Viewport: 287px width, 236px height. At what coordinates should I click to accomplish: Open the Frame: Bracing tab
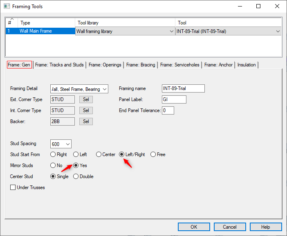(141, 65)
